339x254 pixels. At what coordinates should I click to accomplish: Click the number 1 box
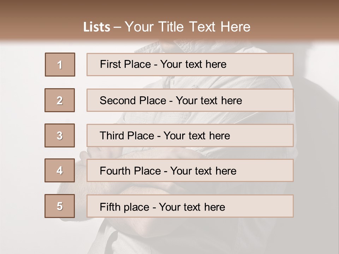(60, 65)
